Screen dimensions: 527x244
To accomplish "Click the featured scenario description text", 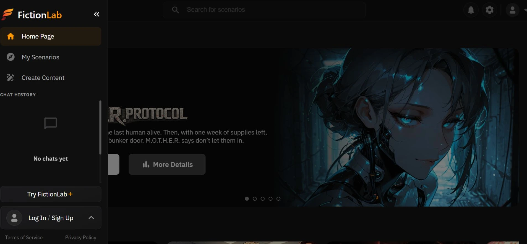I will pyautogui.click(x=187, y=137).
